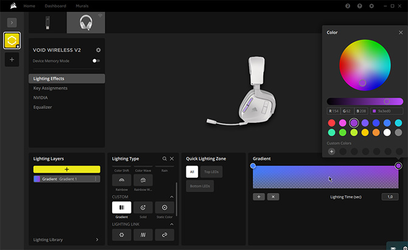Switch to the Home tab
The height and width of the screenshot is (250, 408).
point(29,5)
